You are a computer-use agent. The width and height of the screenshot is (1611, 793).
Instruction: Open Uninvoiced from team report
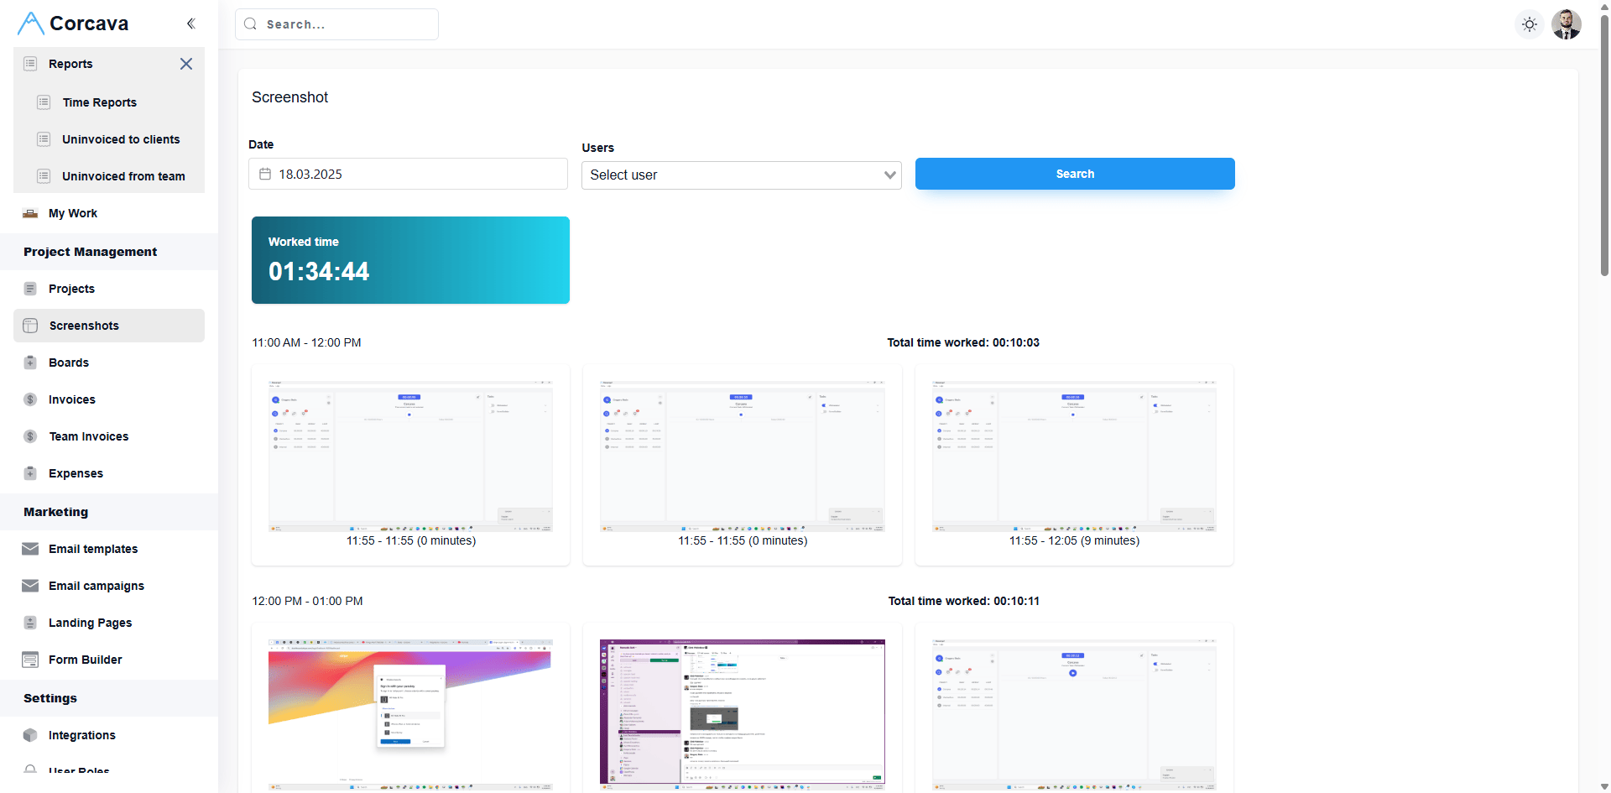tap(123, 176)
